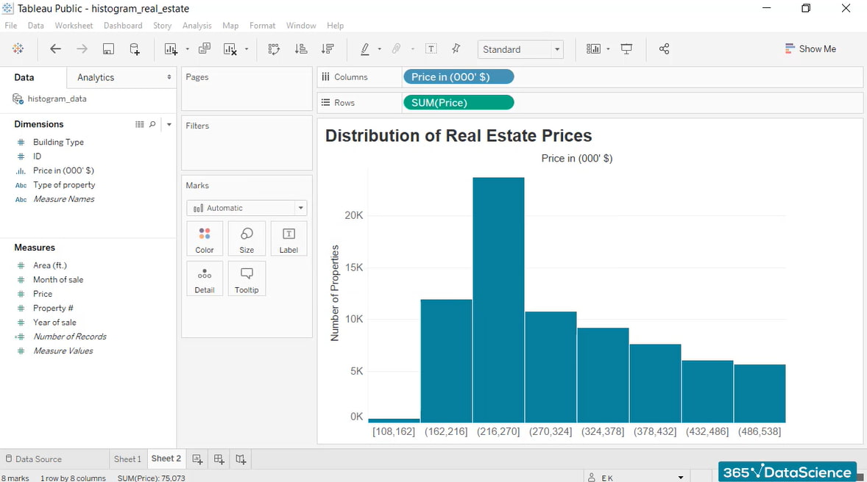Create a new worksheet from the toolbar
867x482 pixels.
tap(169, 48)
